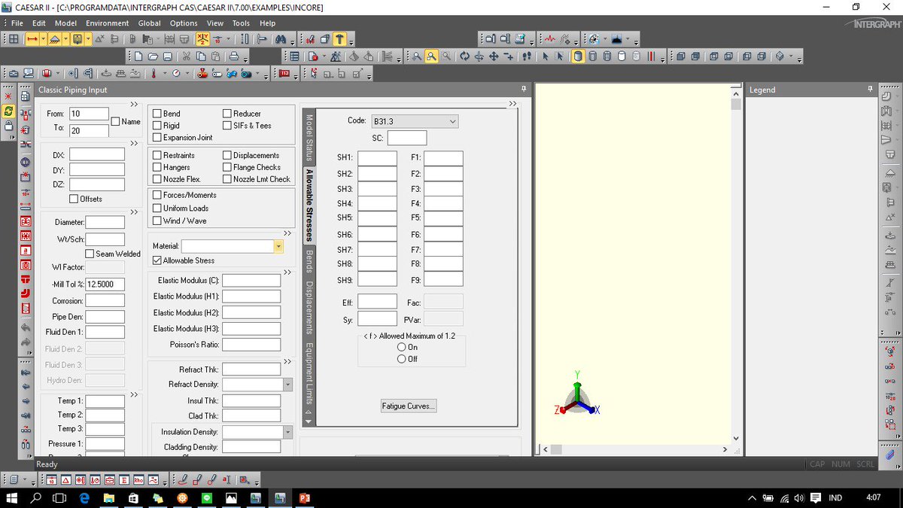Click the blue coiled pipe toolbar icon

[231, 74]
